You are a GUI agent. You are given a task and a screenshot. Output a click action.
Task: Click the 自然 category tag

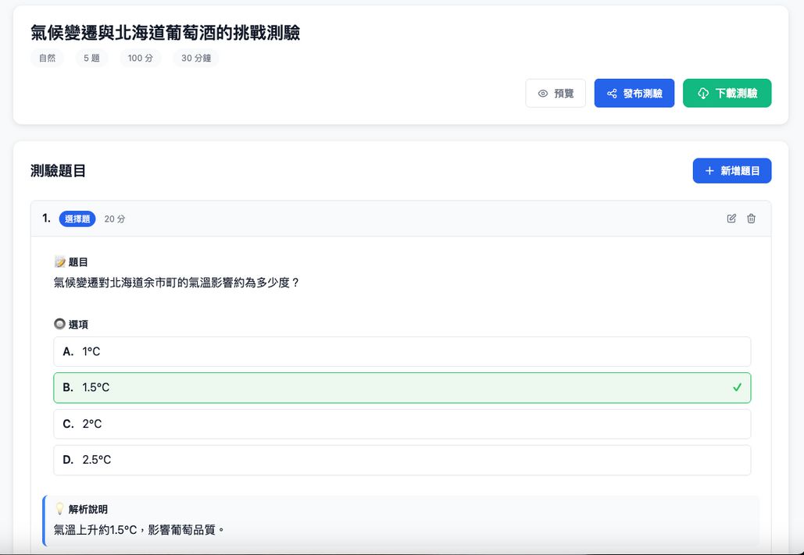click(x=46, y=57)
